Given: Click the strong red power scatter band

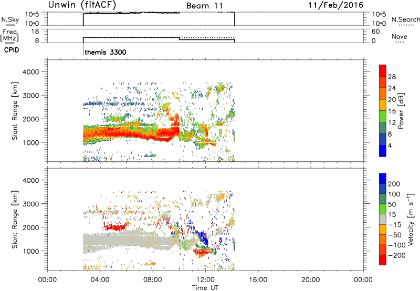Looking at the screenshot, I should tap(131, 132).
